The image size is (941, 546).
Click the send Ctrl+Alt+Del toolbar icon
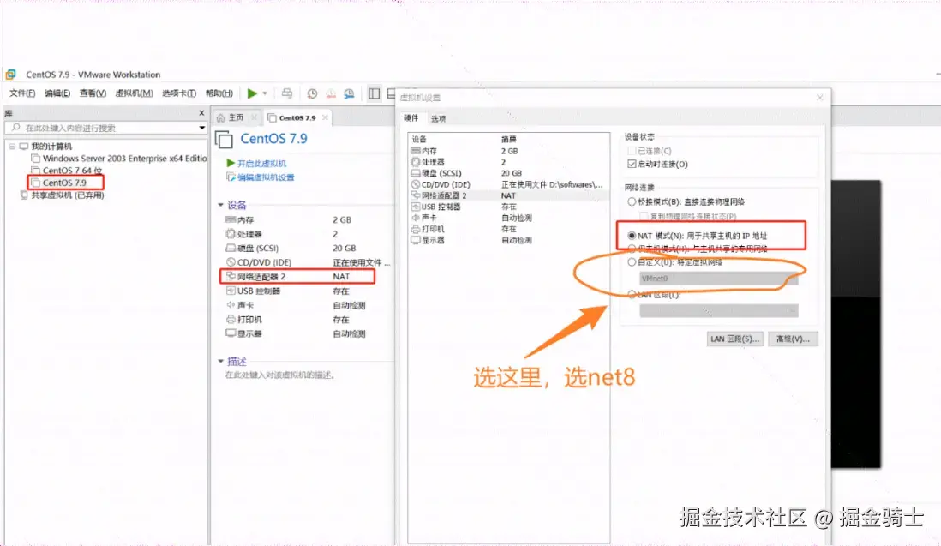(x=287, y=93)
